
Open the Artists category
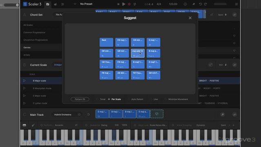pyautogui.click(x=27, y=55)
